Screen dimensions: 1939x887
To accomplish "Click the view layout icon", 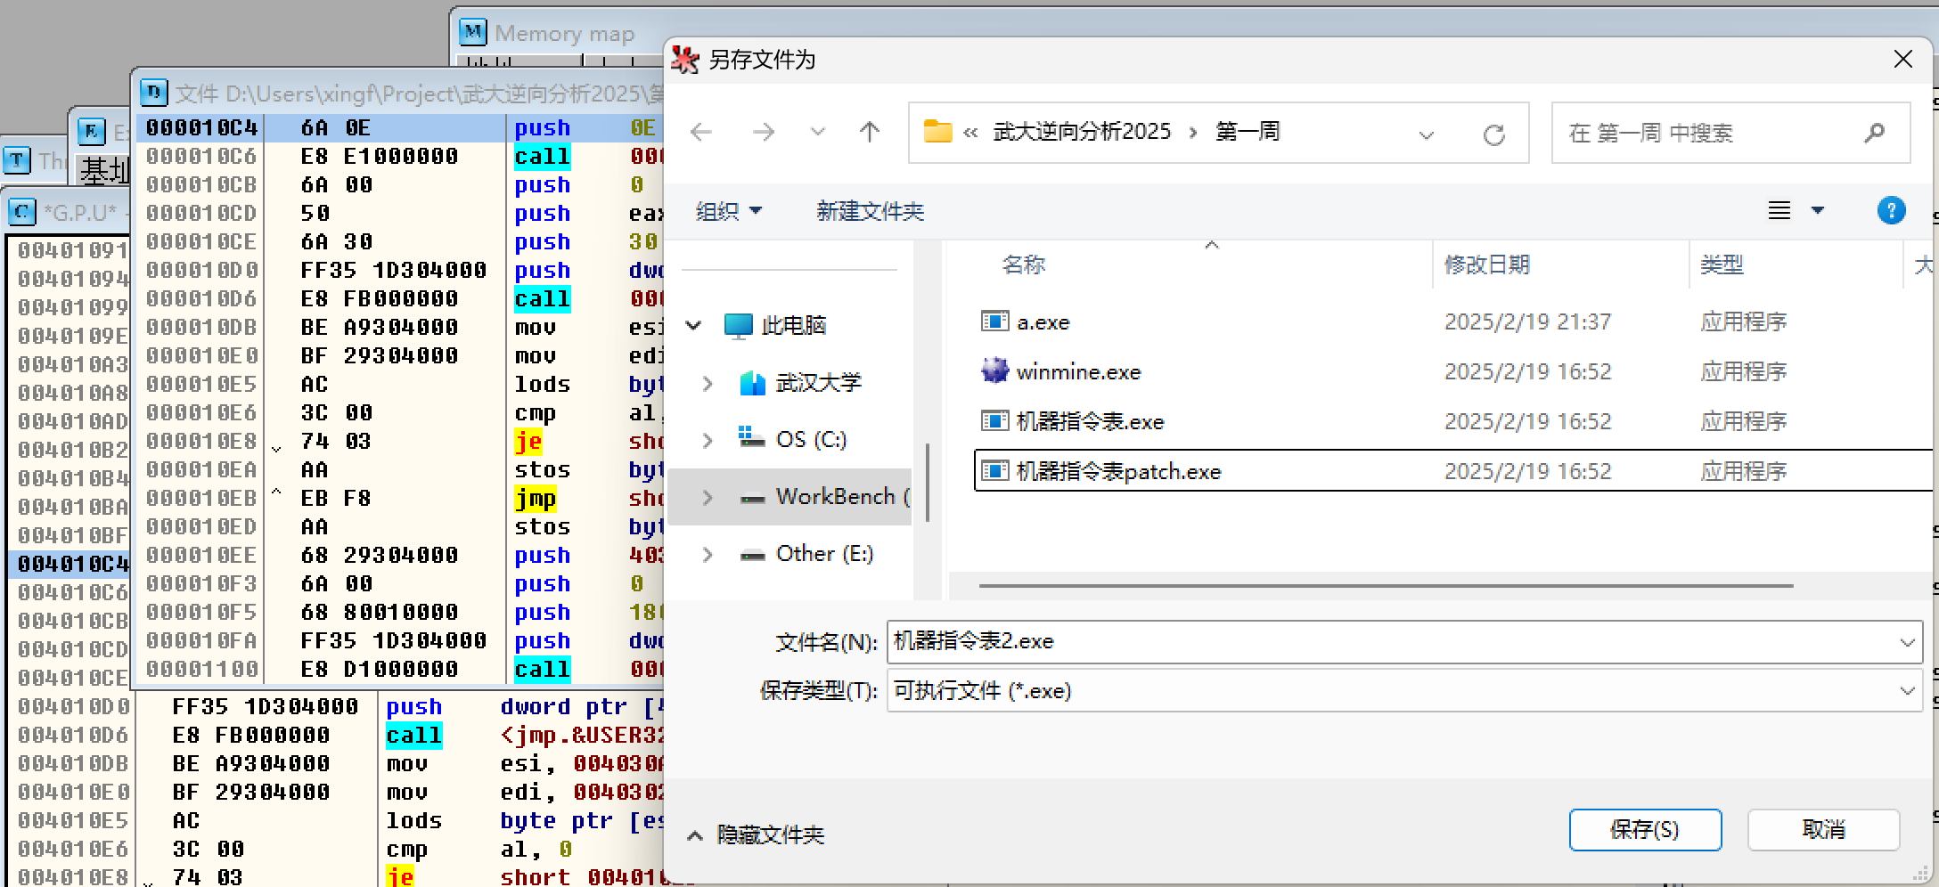I will tap(1779, 211).
